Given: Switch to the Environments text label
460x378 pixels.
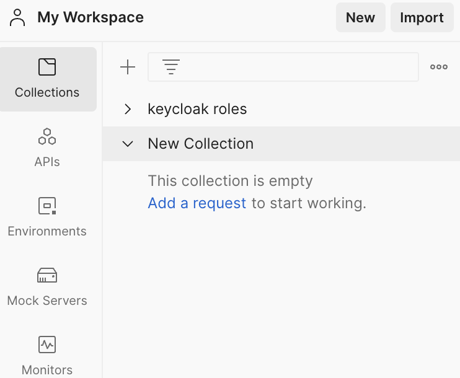Looking at the screenshot, I should click(47, 231).
